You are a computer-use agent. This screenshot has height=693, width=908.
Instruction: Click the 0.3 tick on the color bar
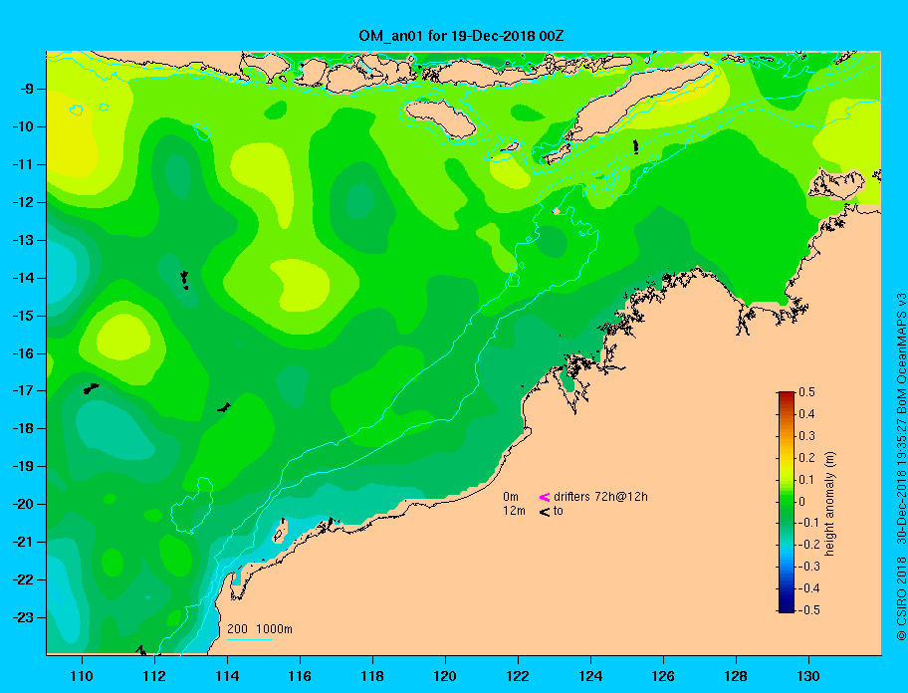806,436
